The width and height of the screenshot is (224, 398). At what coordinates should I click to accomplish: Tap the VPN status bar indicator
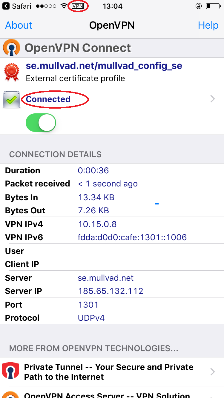click(x=78, y=6)
